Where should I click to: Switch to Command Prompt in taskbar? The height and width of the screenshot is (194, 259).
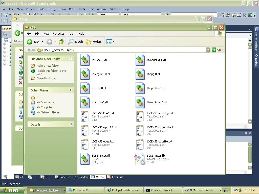(x=163, y=190)
